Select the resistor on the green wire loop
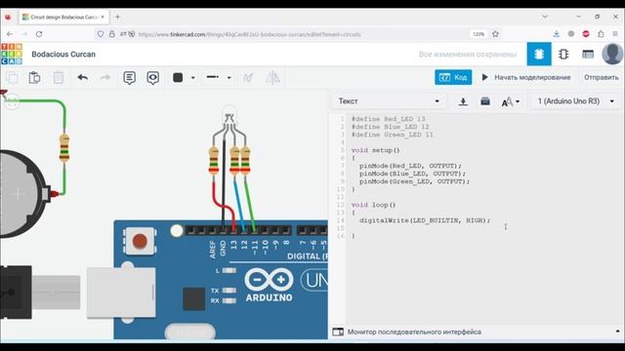 coord(64,148)
